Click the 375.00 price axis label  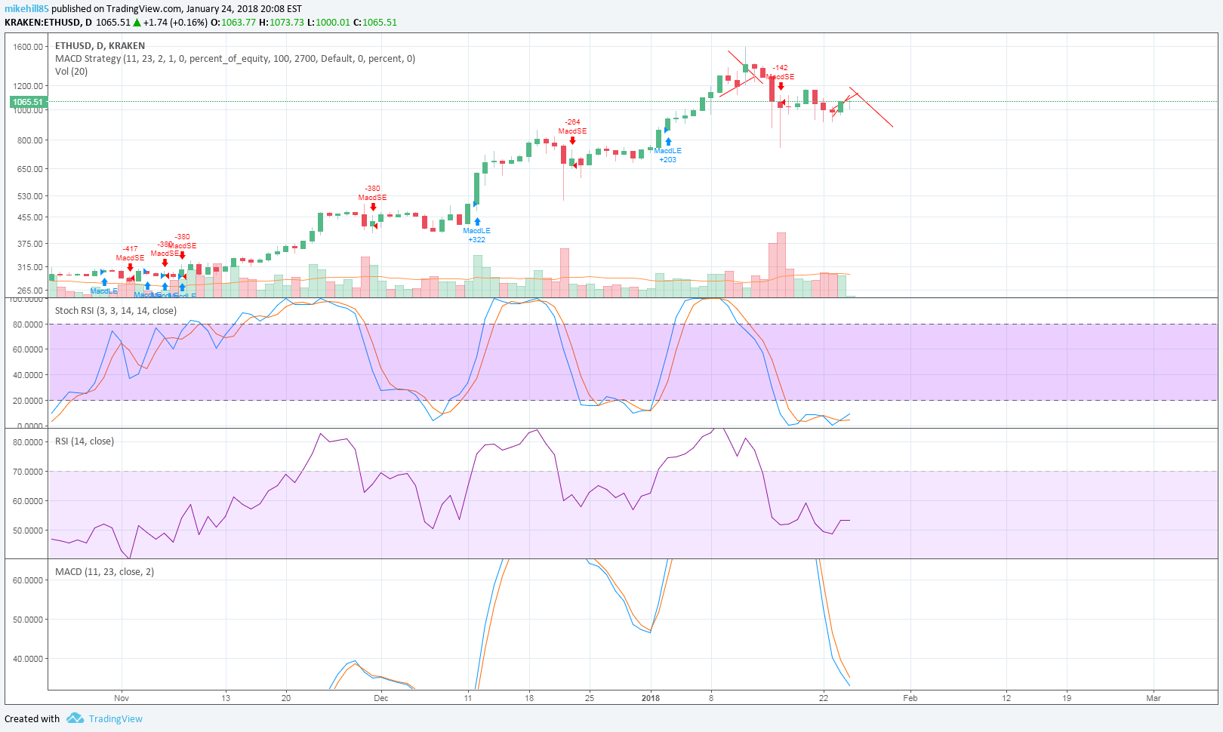click(30, 244)
